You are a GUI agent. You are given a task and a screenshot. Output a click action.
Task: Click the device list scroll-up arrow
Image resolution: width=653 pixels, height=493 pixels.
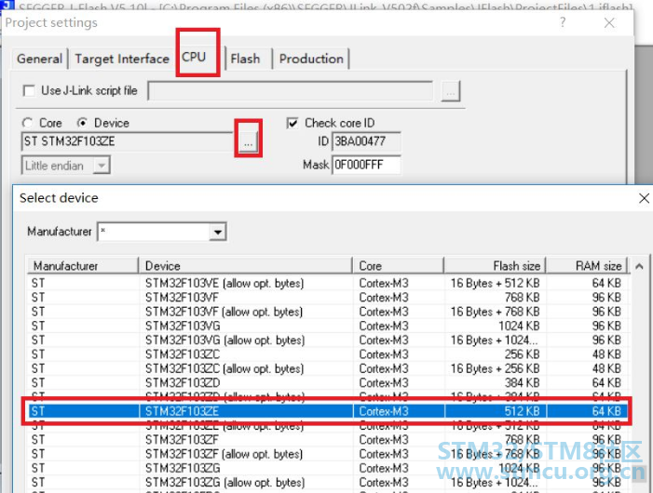640,266
